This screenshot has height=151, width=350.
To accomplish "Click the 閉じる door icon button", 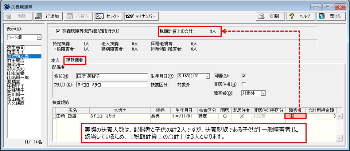I will pyautogui.click(x=330, y=16).
